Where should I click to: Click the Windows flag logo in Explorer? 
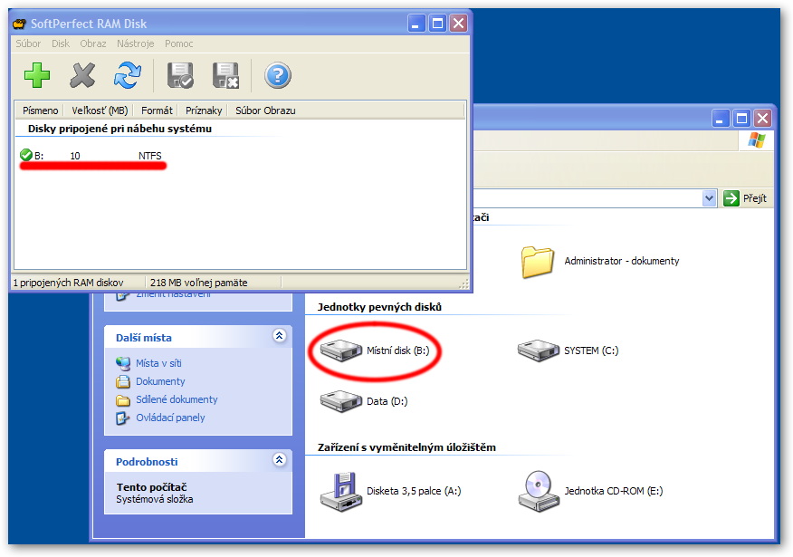[x=757, y=140]
